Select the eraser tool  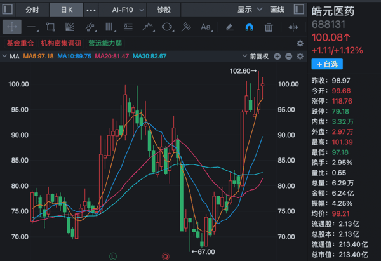pos(230,27)
